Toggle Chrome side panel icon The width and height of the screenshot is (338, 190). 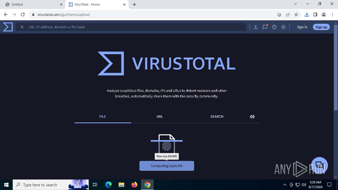coord(315,15)
